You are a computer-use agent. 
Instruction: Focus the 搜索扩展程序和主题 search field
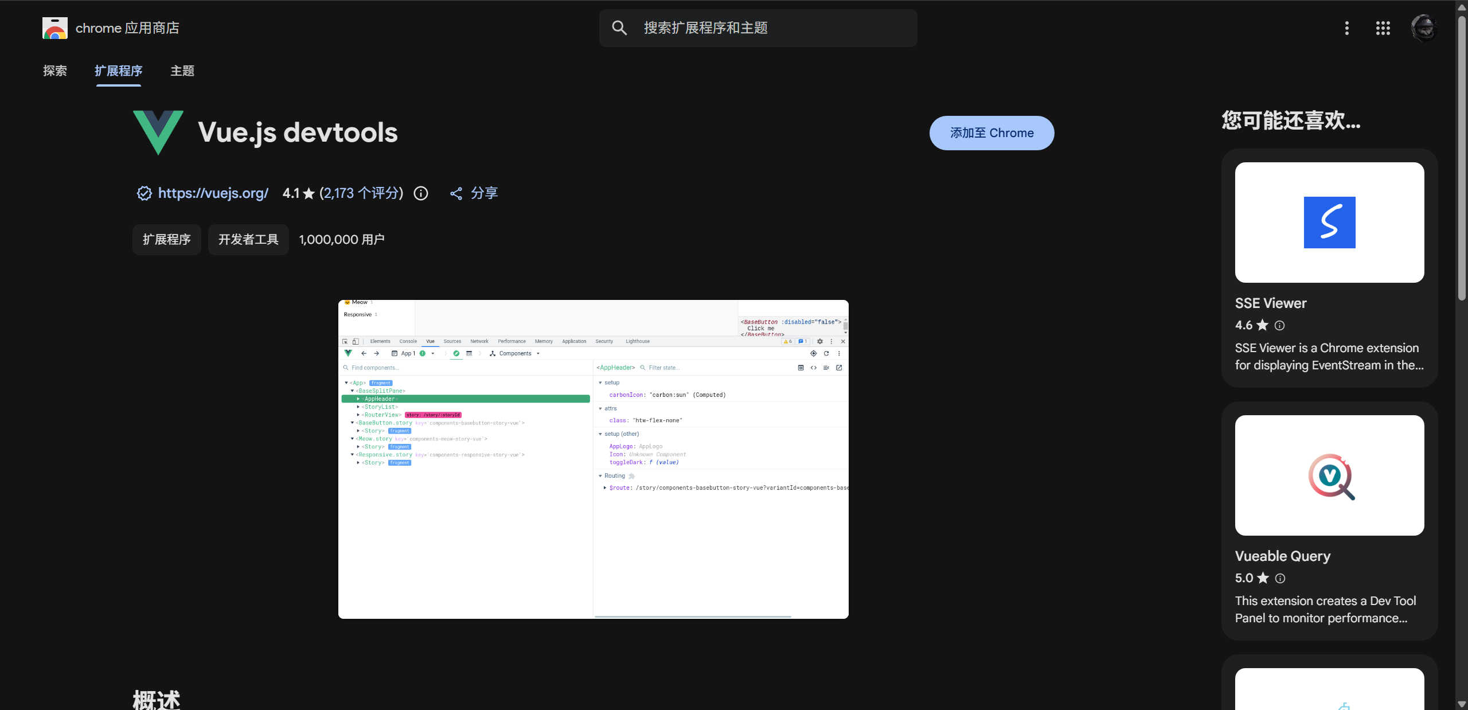pyautogui.click(x=758, y=28)
